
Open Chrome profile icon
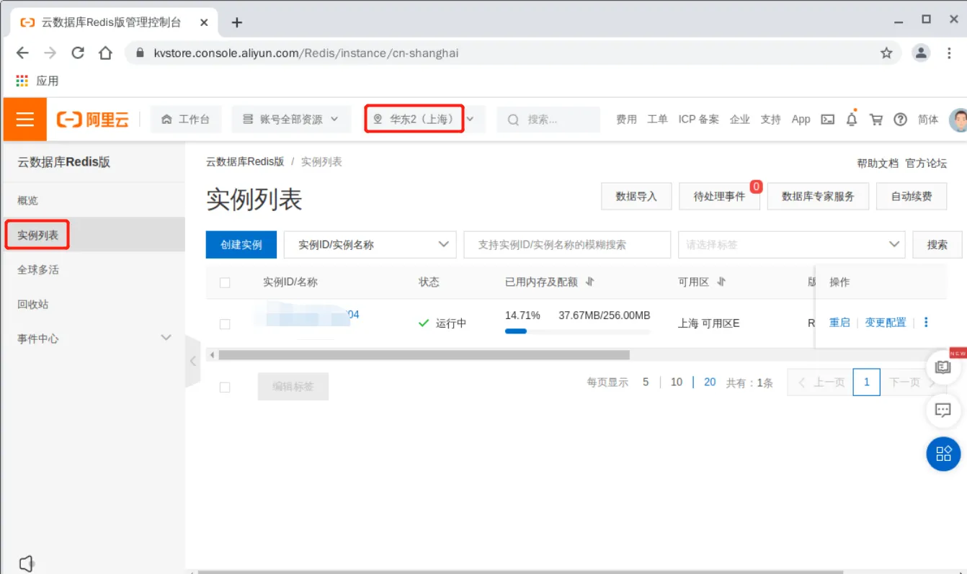(921, 53)
